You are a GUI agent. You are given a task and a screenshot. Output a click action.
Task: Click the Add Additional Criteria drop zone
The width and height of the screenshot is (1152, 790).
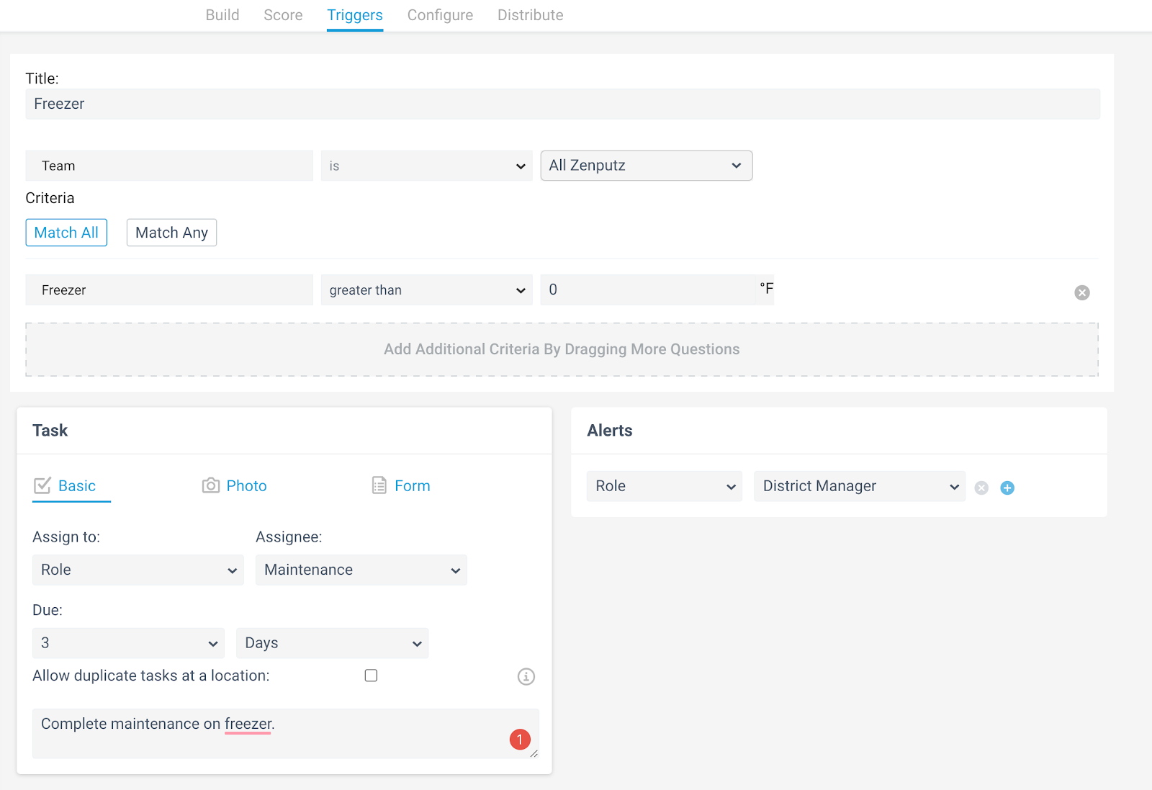562,349
